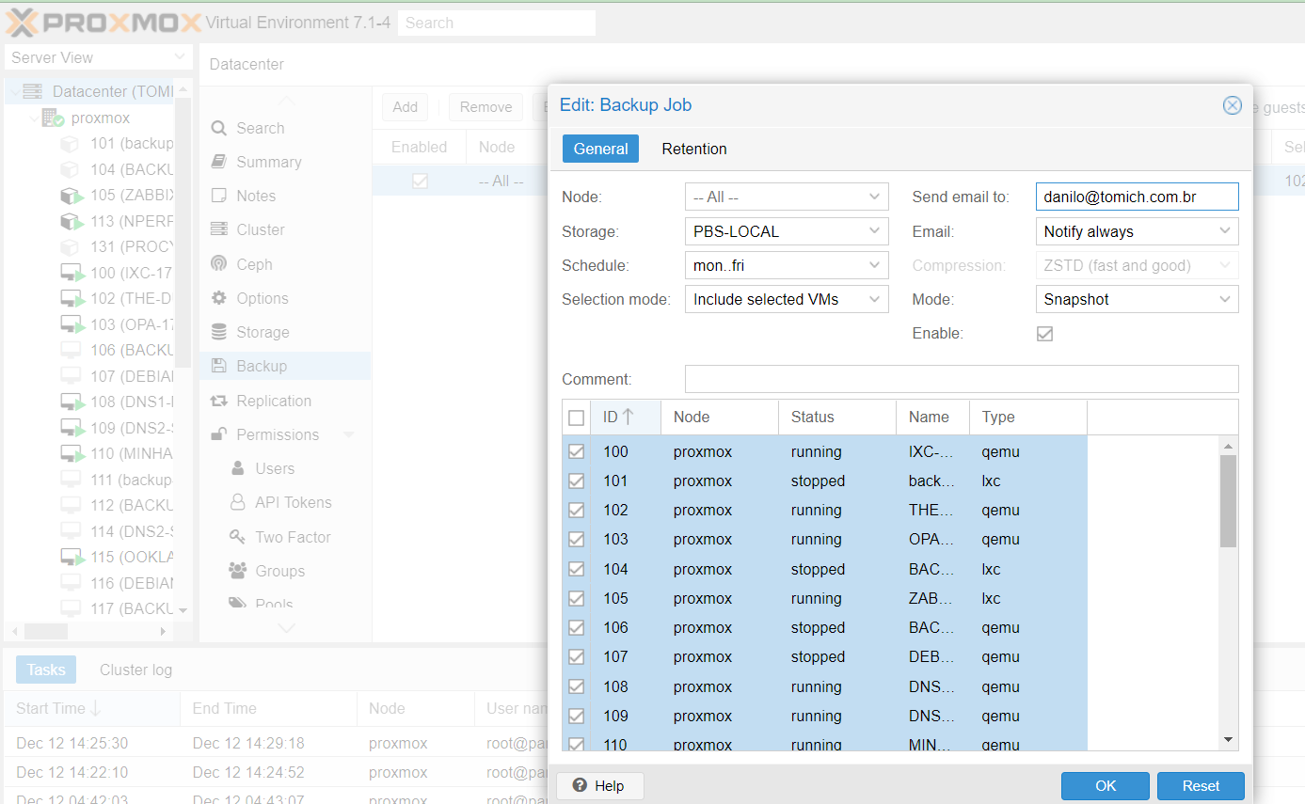Click the proxmox node icon in tree
The height and width of the screenshot is (804, 1305).
pos(53,118)
